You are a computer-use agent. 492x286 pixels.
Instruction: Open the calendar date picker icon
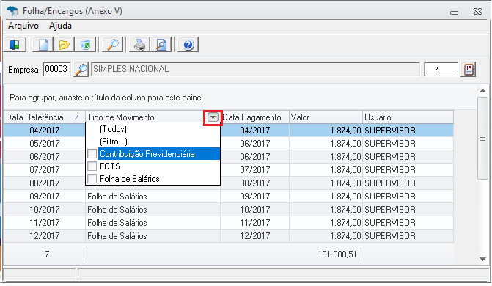tap(469, 70)
